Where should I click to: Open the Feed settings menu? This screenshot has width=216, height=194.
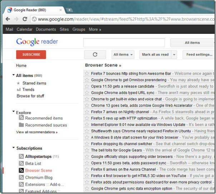click(x=198, y=55)
